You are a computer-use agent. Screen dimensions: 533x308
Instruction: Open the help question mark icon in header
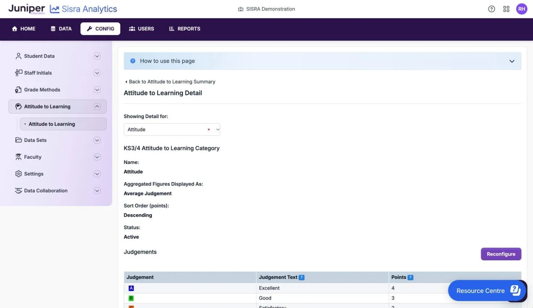492,9
